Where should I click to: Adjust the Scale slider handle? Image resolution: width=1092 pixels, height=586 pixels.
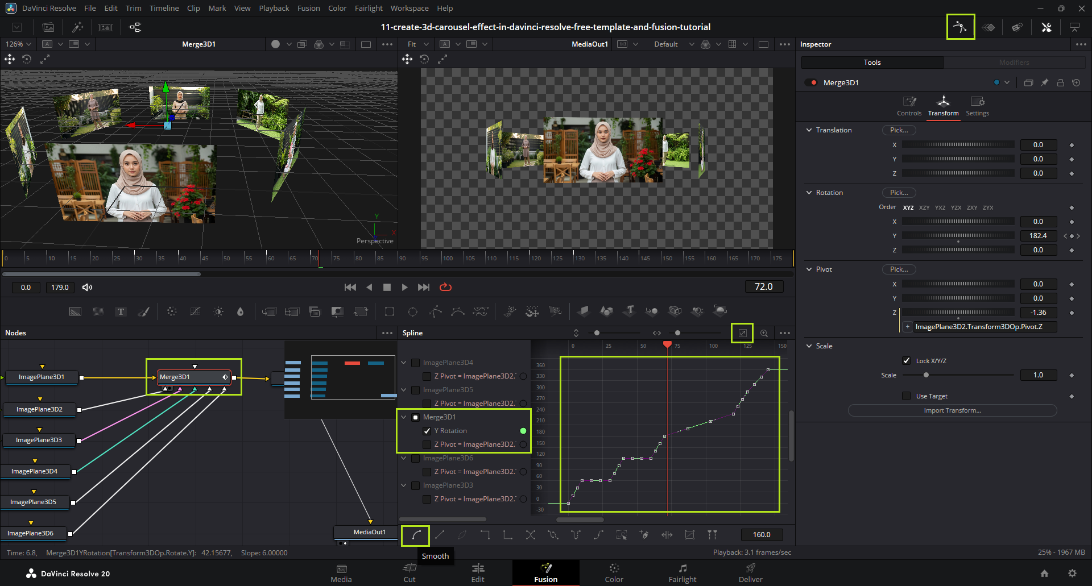[x=926, y=375]
